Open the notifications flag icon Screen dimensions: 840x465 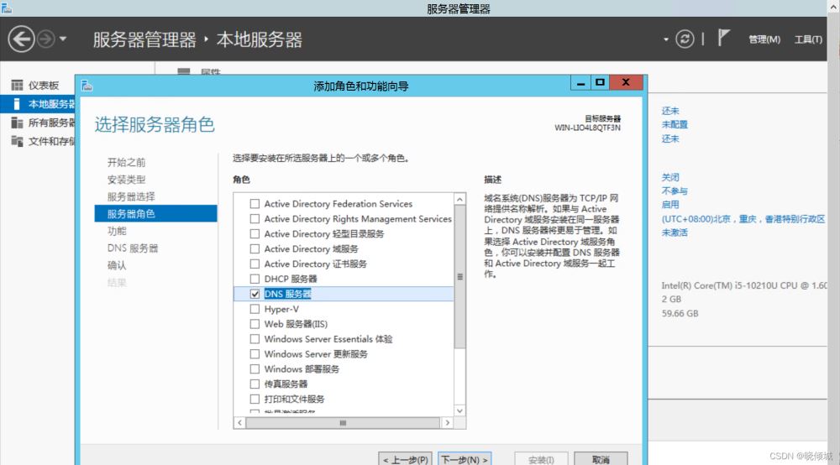723,38
